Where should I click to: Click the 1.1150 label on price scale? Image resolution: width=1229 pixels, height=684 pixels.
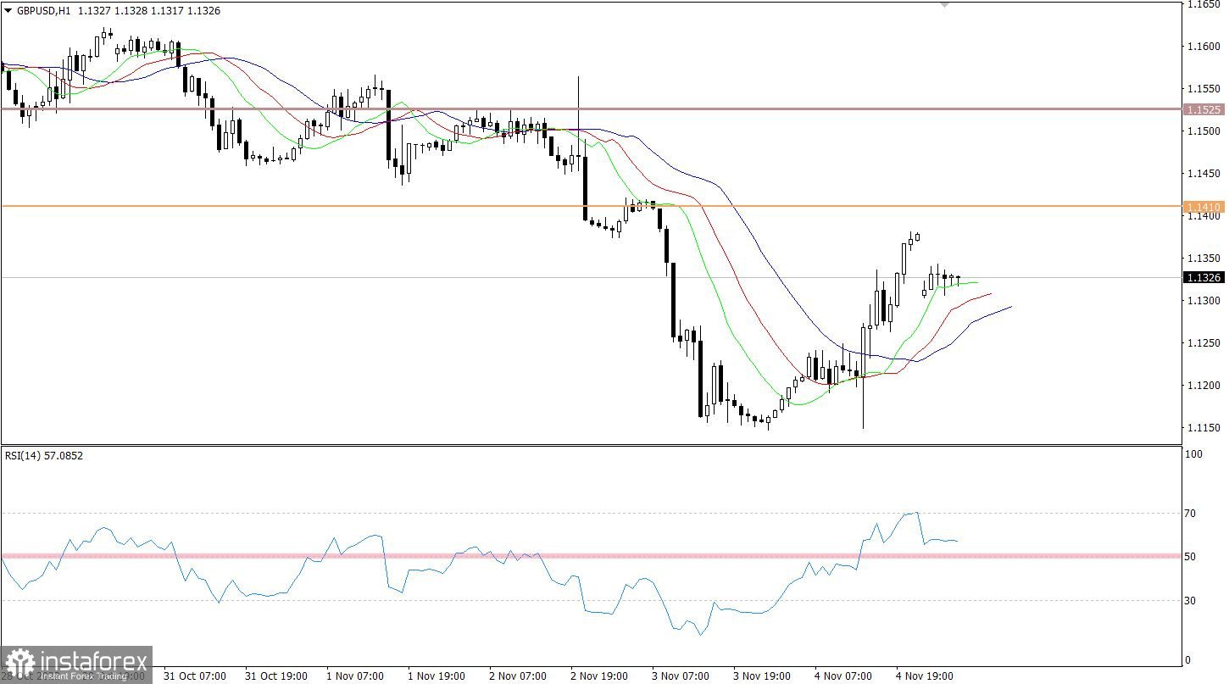point(1203,428)
